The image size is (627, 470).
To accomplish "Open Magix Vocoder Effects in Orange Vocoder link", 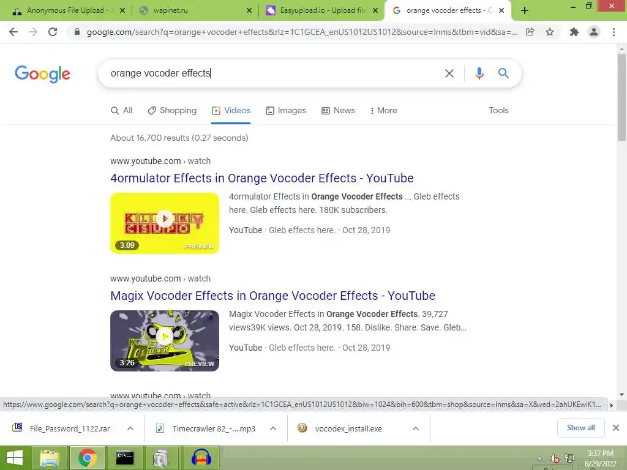I will point(272,296).
